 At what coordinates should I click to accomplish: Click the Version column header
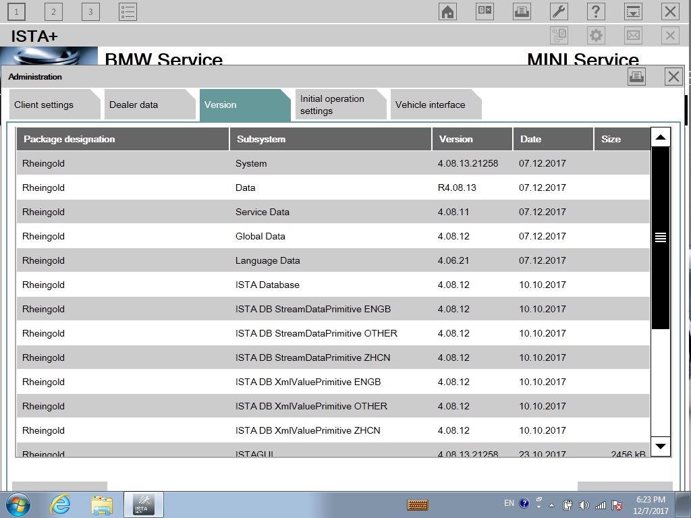click(x=472, y=139)
